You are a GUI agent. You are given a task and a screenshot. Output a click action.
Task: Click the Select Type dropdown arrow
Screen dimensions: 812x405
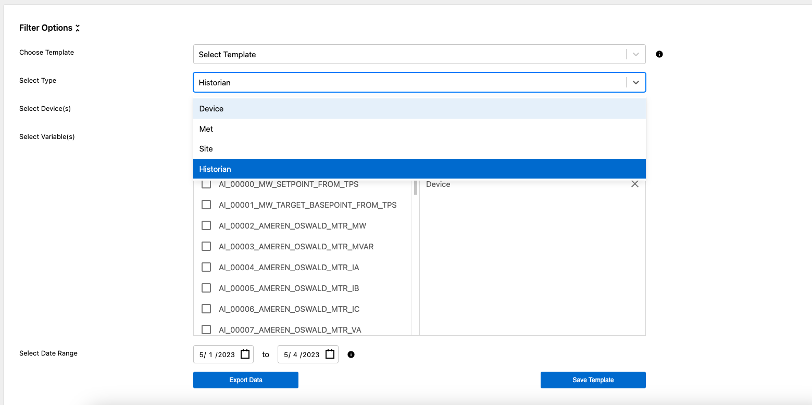(x=636, y=82)
